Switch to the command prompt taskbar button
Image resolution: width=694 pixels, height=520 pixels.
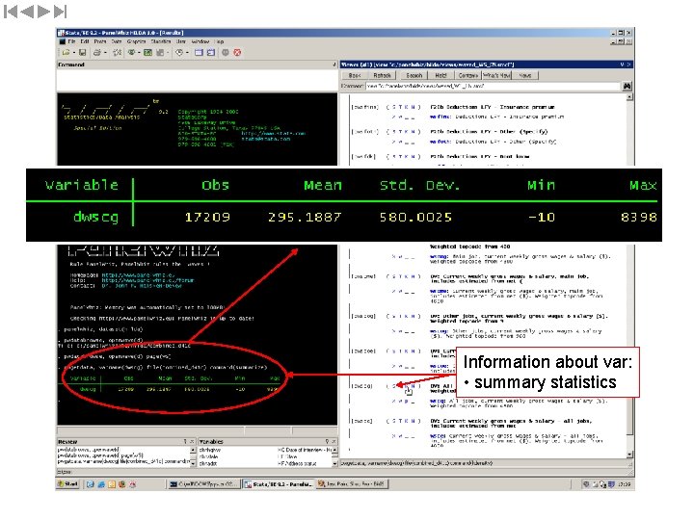click(x=204, y=484)
